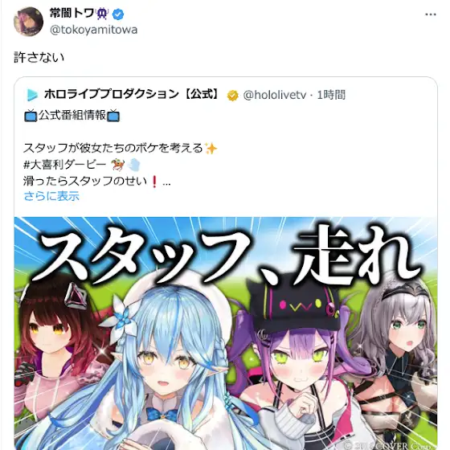This screenshot has height=450, width=450.
Task: Open the 1時間 timestamp of quoted tweet
Action: (x=331, y=95)
